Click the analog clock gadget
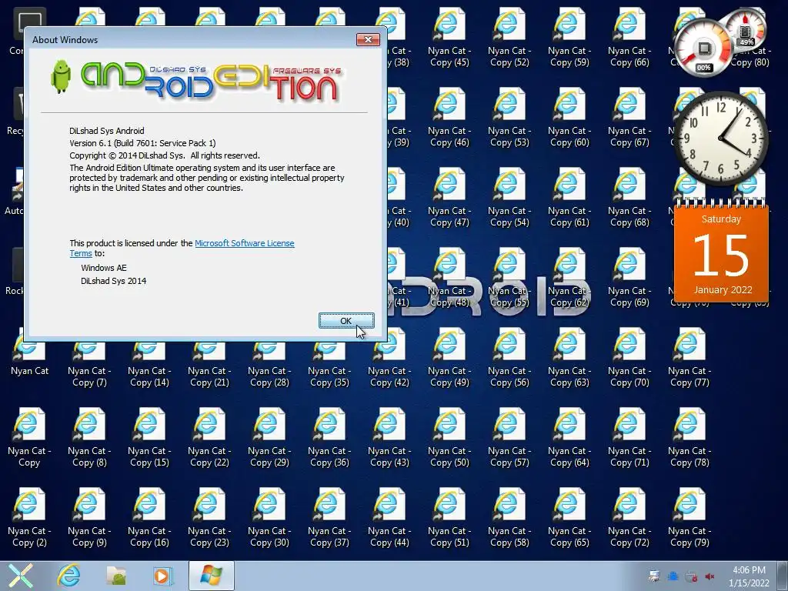 coord(721,139)
